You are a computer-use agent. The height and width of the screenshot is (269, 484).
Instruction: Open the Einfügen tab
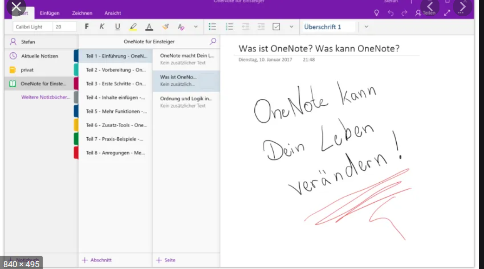50,13
